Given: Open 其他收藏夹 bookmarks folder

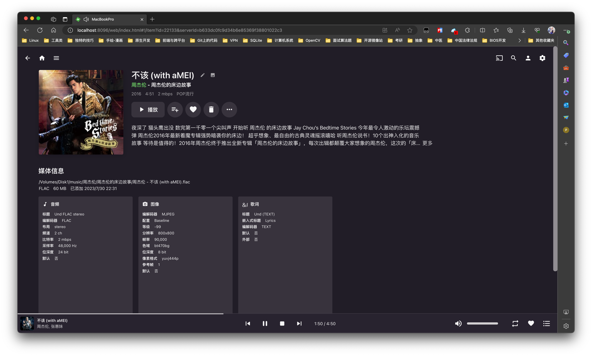Looking at the screenshot, I should (541, 40).
